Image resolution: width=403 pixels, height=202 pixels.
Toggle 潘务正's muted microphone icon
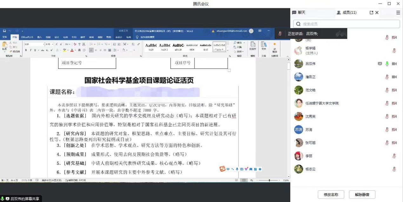tap(387, 77)
